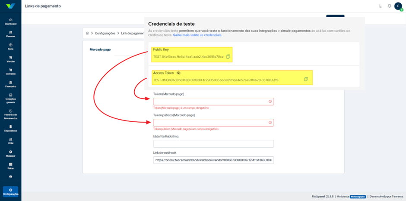The width and height of the screenshot is (406, 201).
Task: Navigate to Financeiro in the sidebar
Action: [11, 84]
